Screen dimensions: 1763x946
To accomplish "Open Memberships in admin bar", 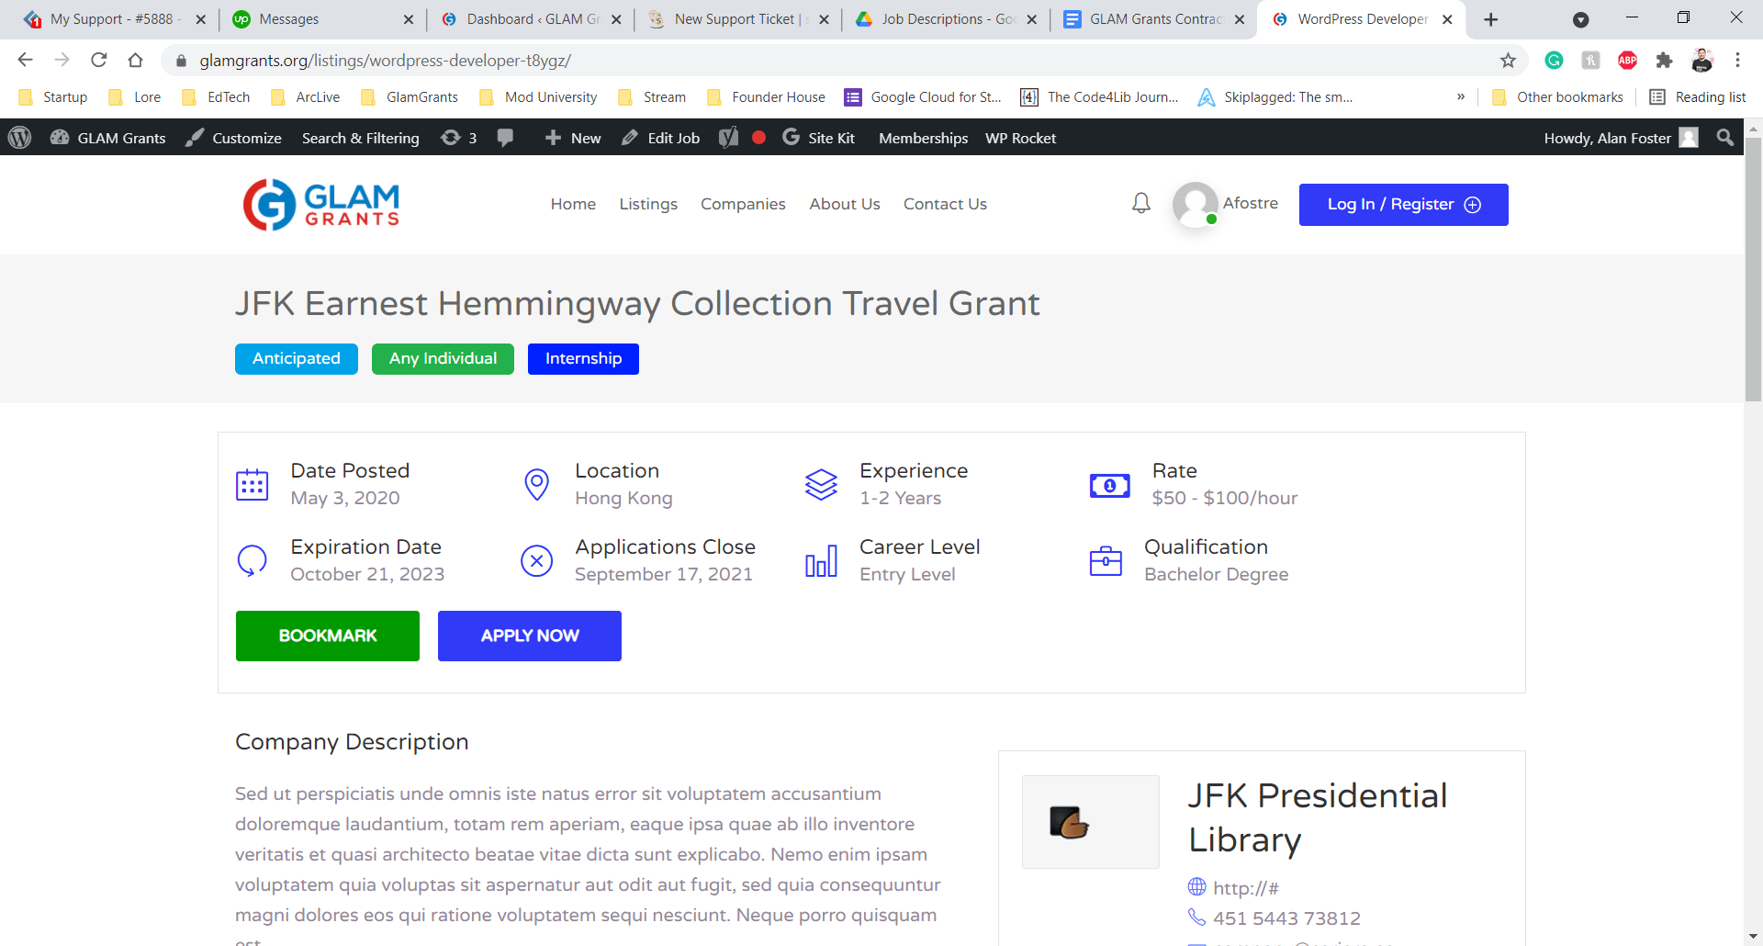I will pyautogui.click(x=923, y=138).
